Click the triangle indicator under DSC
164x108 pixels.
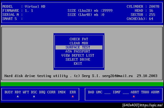coord(34,96)
